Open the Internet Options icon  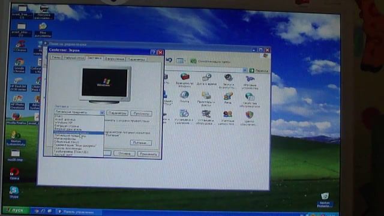point(250,100)
